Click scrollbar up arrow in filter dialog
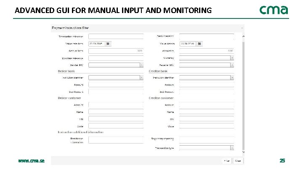Screen dimensions: 303x170 243,36
